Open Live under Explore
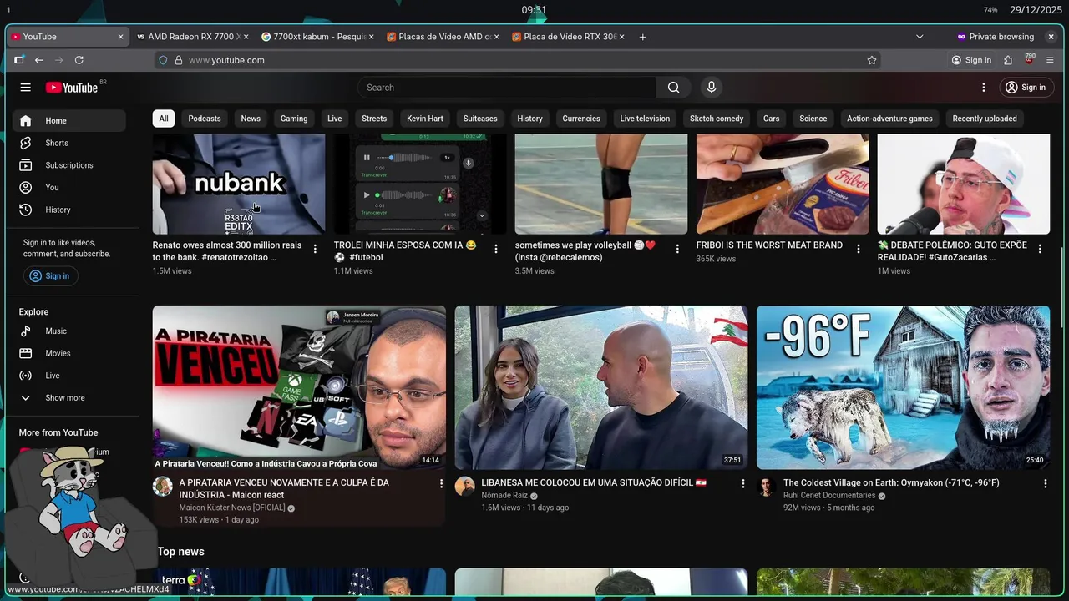The height and width of the screenshot is (601, 1069). pyautogui.click(x=68, y=376)
